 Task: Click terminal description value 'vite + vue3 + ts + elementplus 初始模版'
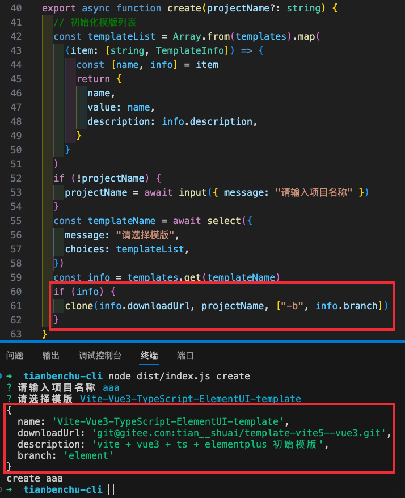click(x=208, y=444)
